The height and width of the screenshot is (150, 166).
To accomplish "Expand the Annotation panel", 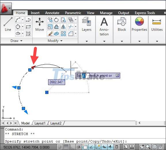I will (104, 41).
